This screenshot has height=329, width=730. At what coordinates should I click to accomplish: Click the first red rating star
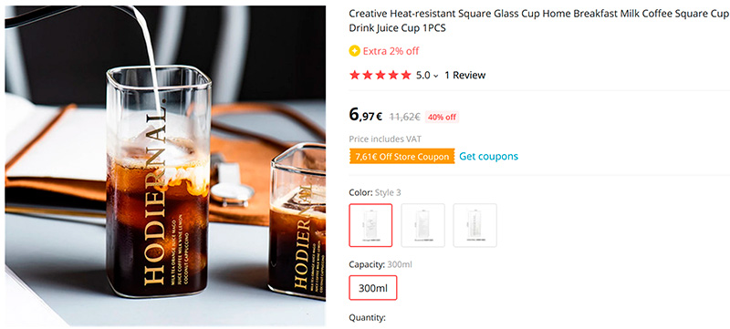[x=355, y=76]
